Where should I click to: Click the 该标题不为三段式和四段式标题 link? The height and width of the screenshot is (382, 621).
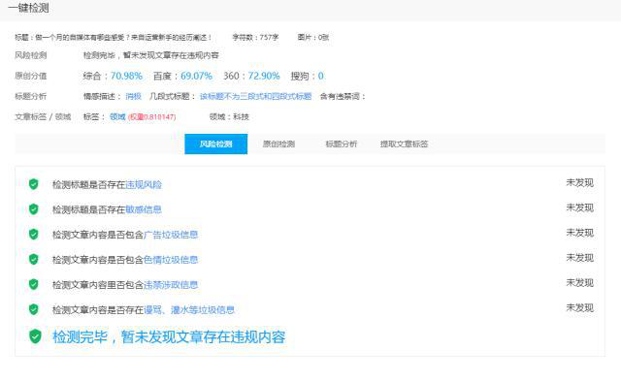[x=255, y=96]
